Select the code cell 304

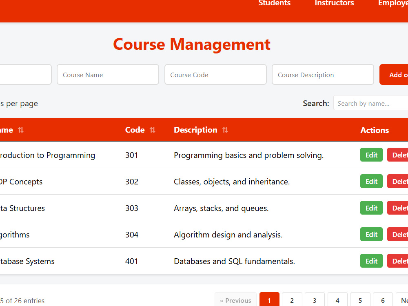point(132,235)
